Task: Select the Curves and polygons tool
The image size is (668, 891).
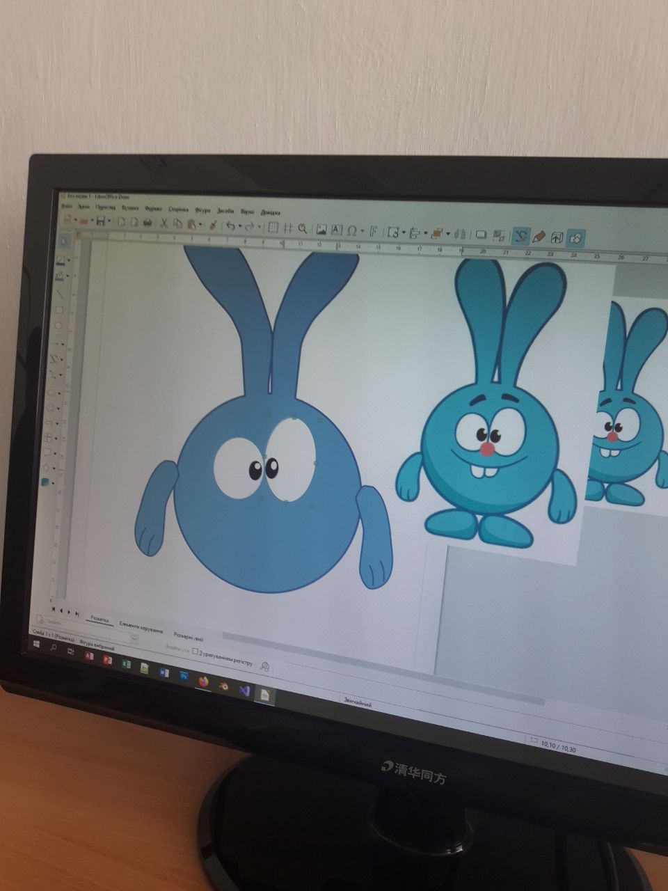Action: (x=54, y=360)
